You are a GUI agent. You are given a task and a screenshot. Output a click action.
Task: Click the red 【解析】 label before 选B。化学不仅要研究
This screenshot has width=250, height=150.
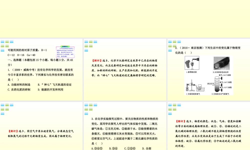click(x=96, y=60)
